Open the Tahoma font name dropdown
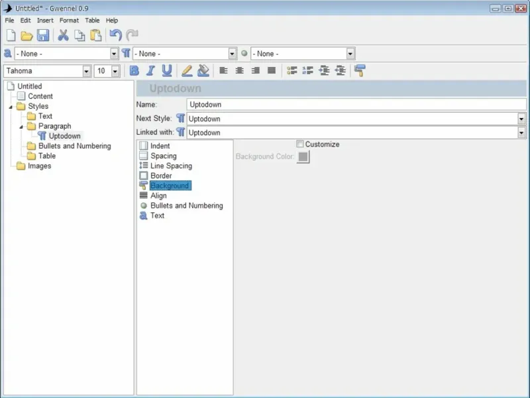Screen dimensions: 530x398 (87, 71)
